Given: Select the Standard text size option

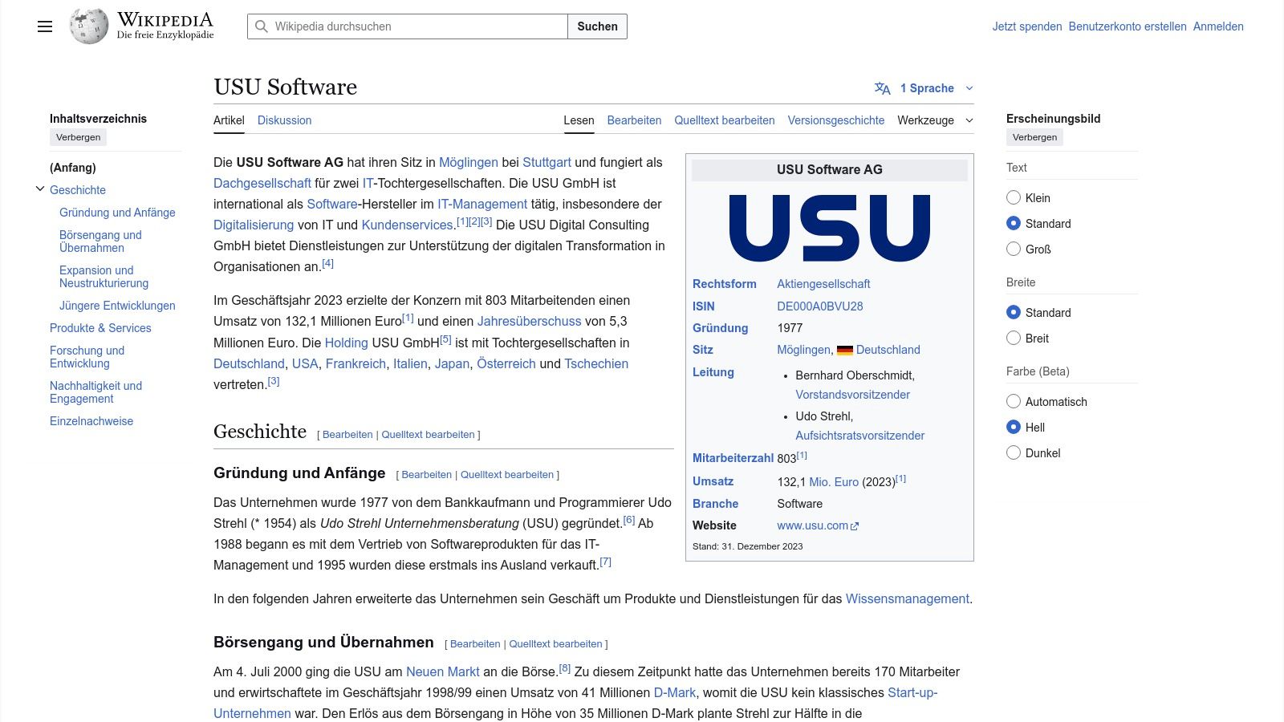Looking at the screenshot, I should tap(1014, 223).
